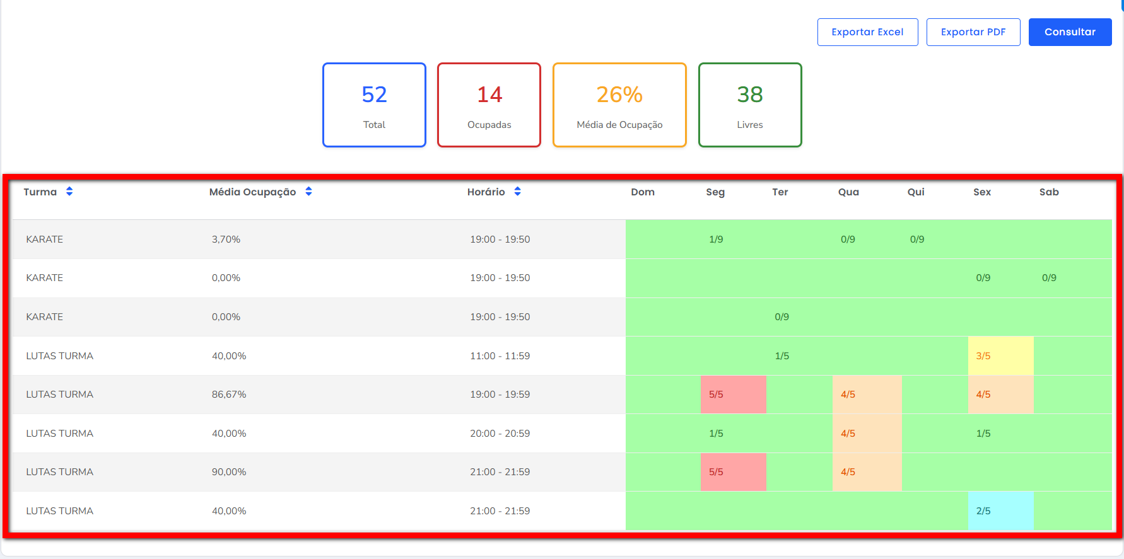Sort by Média Ocupação using arrows icon
1124x559 pixels.
click(x=308, y=192)
